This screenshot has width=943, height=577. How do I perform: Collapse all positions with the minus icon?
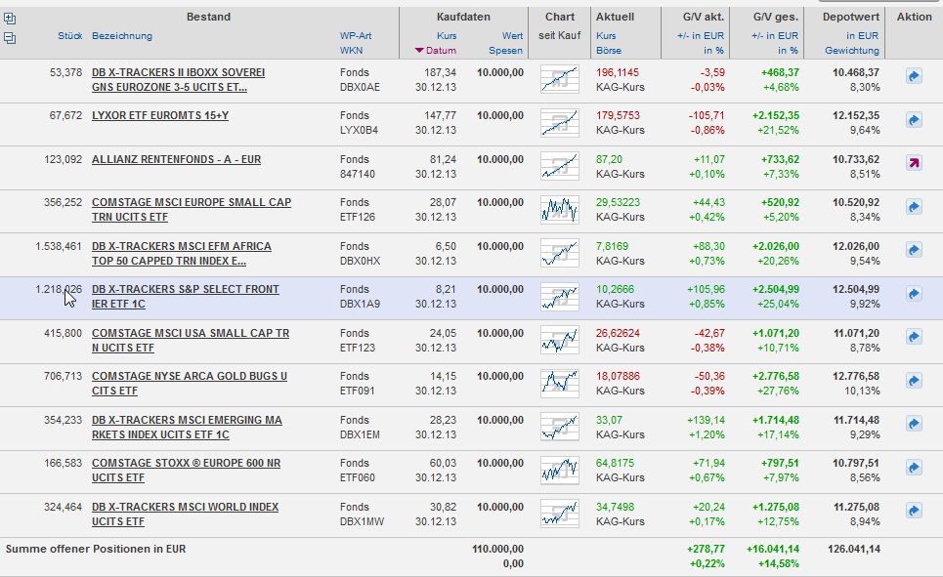coord(10,38)
